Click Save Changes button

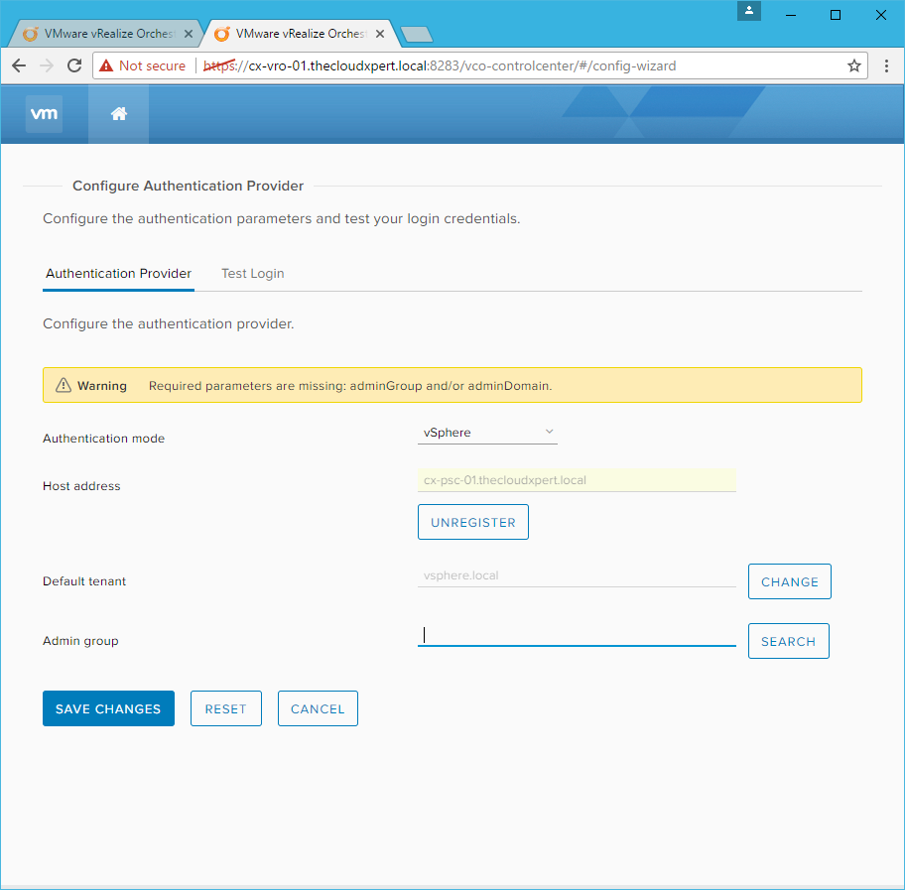[108, 709]
